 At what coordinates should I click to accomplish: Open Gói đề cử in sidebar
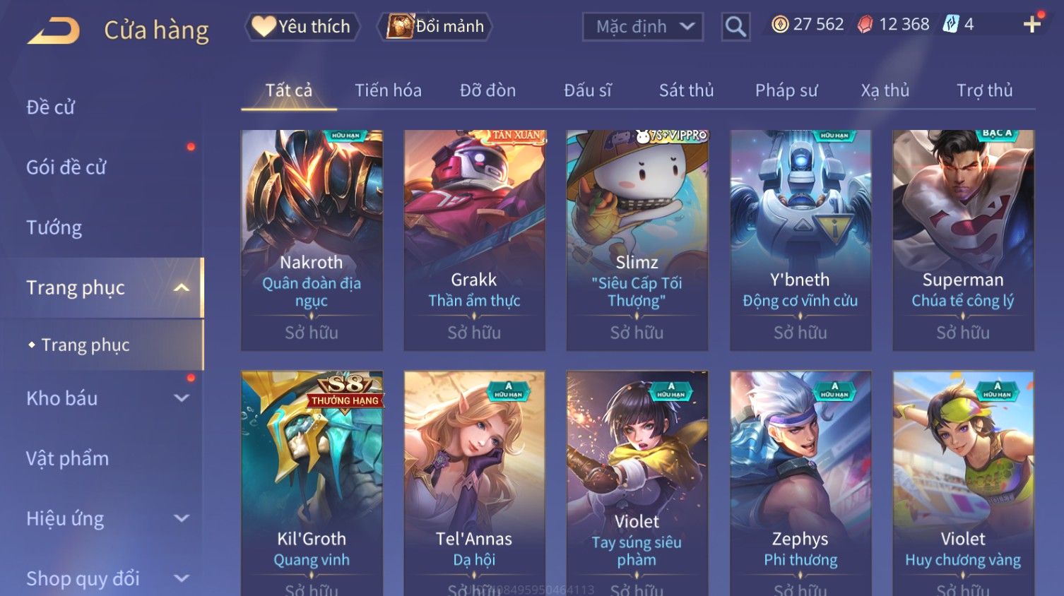(66, 167)
